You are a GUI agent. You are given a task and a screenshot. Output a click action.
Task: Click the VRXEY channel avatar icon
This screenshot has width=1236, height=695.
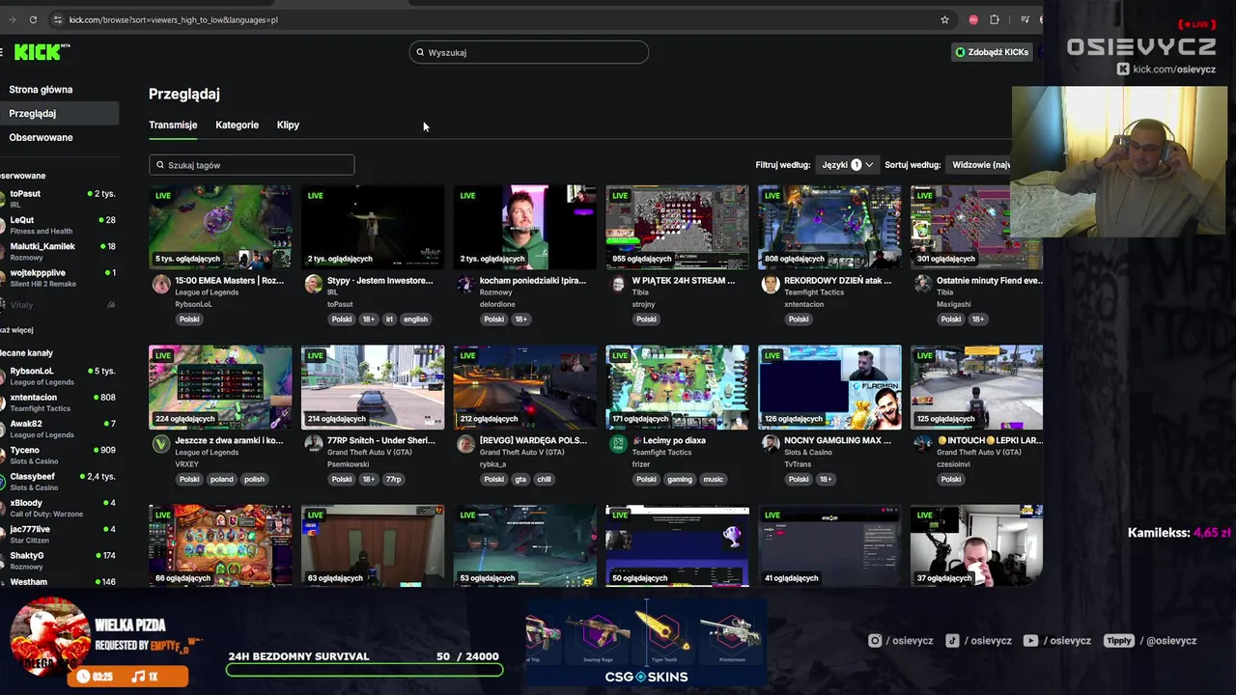click(161, 444)
